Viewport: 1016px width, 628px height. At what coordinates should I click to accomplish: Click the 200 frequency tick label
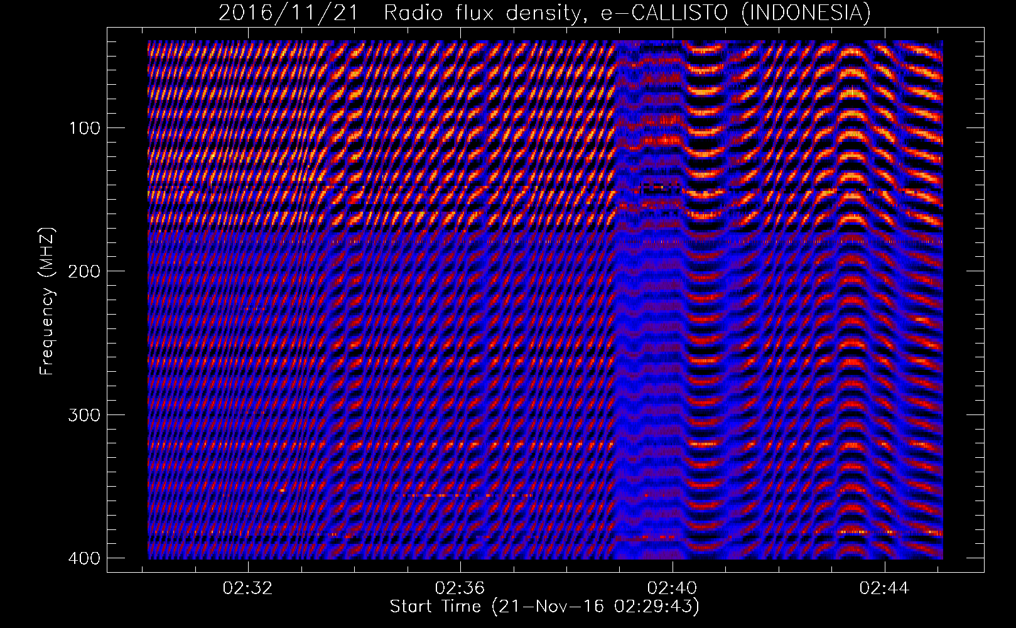pyautogui.click(x=84, y=271)
